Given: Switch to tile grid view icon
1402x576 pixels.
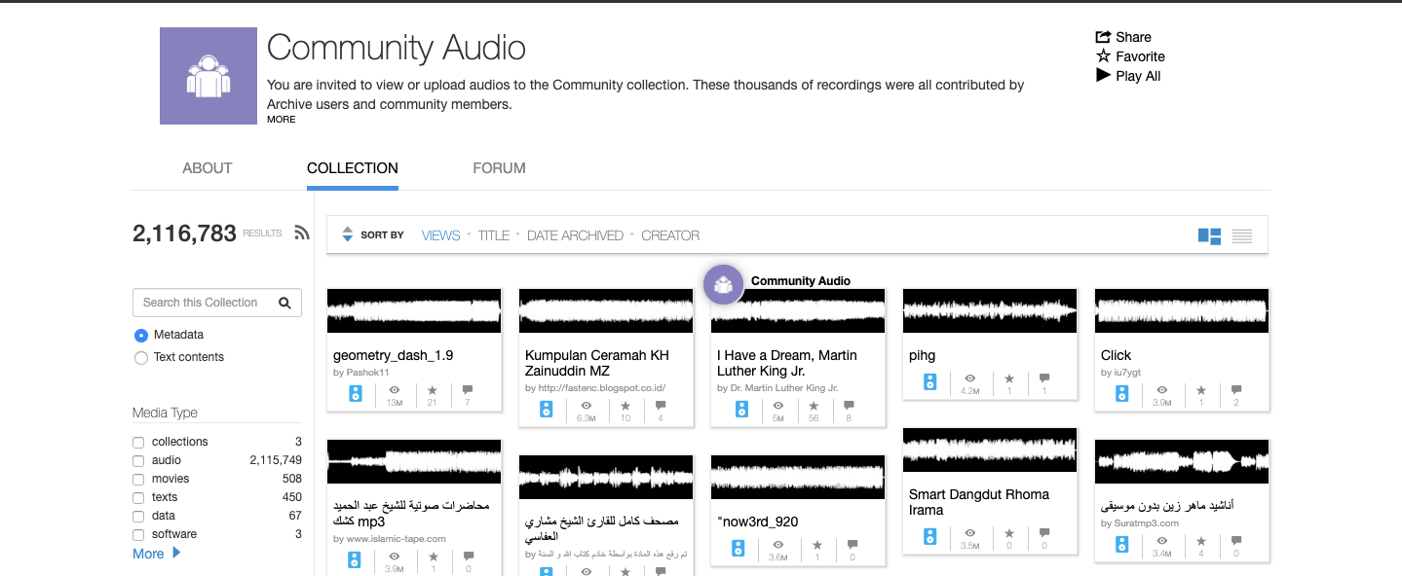Looking at the screenshot, I should click(1209, 235).
